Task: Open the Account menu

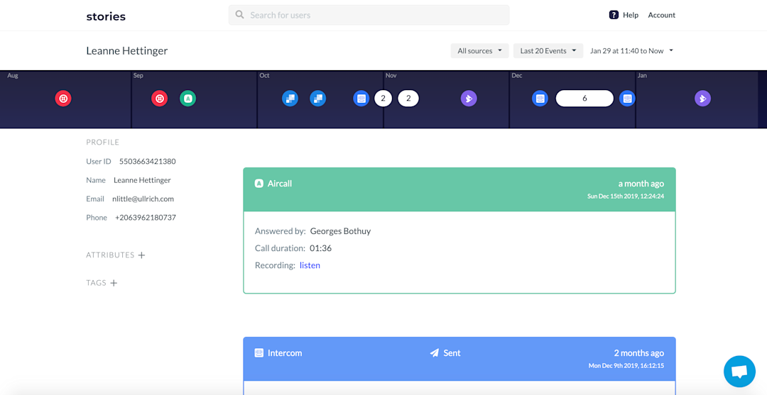Action: tap(661, 15)
